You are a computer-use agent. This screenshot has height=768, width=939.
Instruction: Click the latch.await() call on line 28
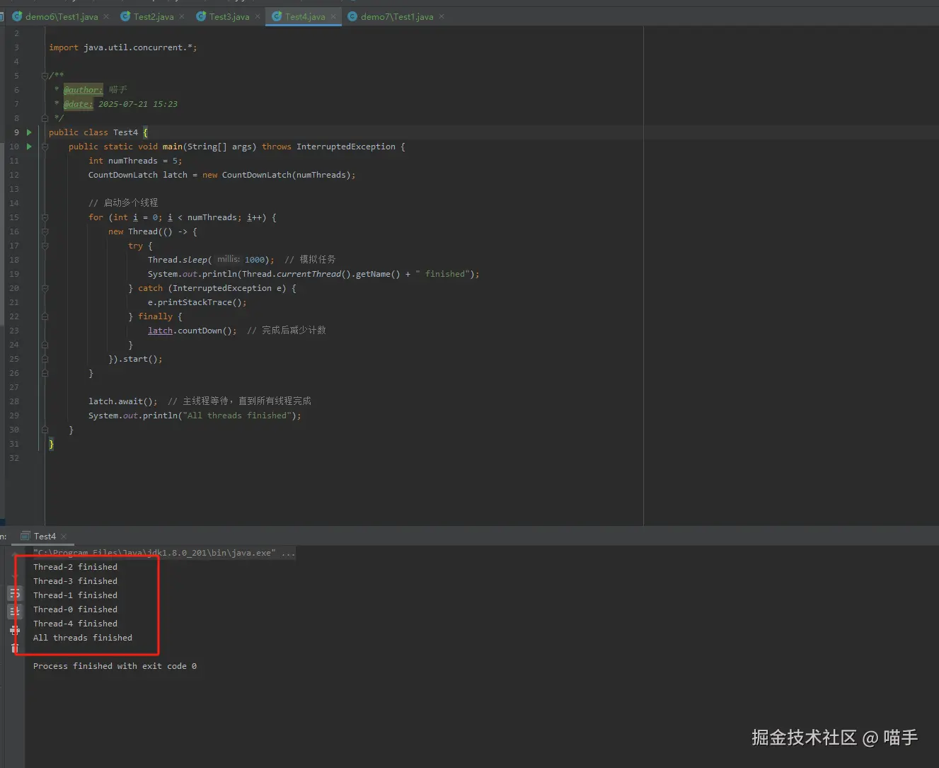click(123, 401)
